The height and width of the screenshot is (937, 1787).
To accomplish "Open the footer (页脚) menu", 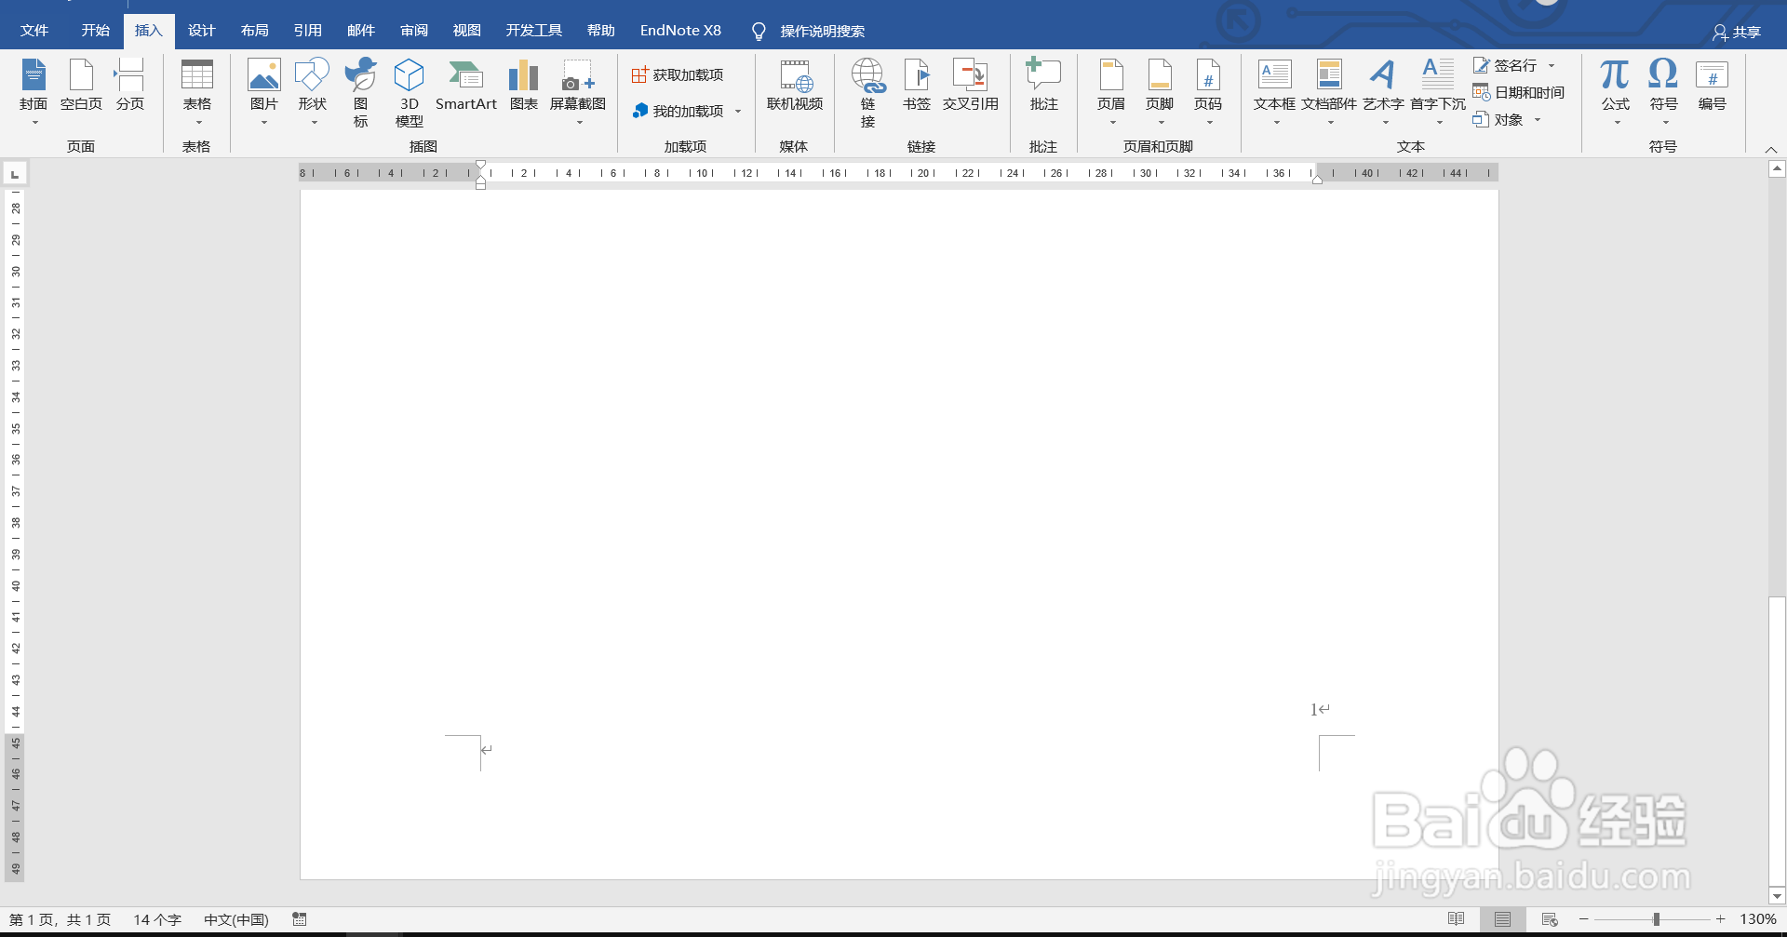I will (1160, 91).
